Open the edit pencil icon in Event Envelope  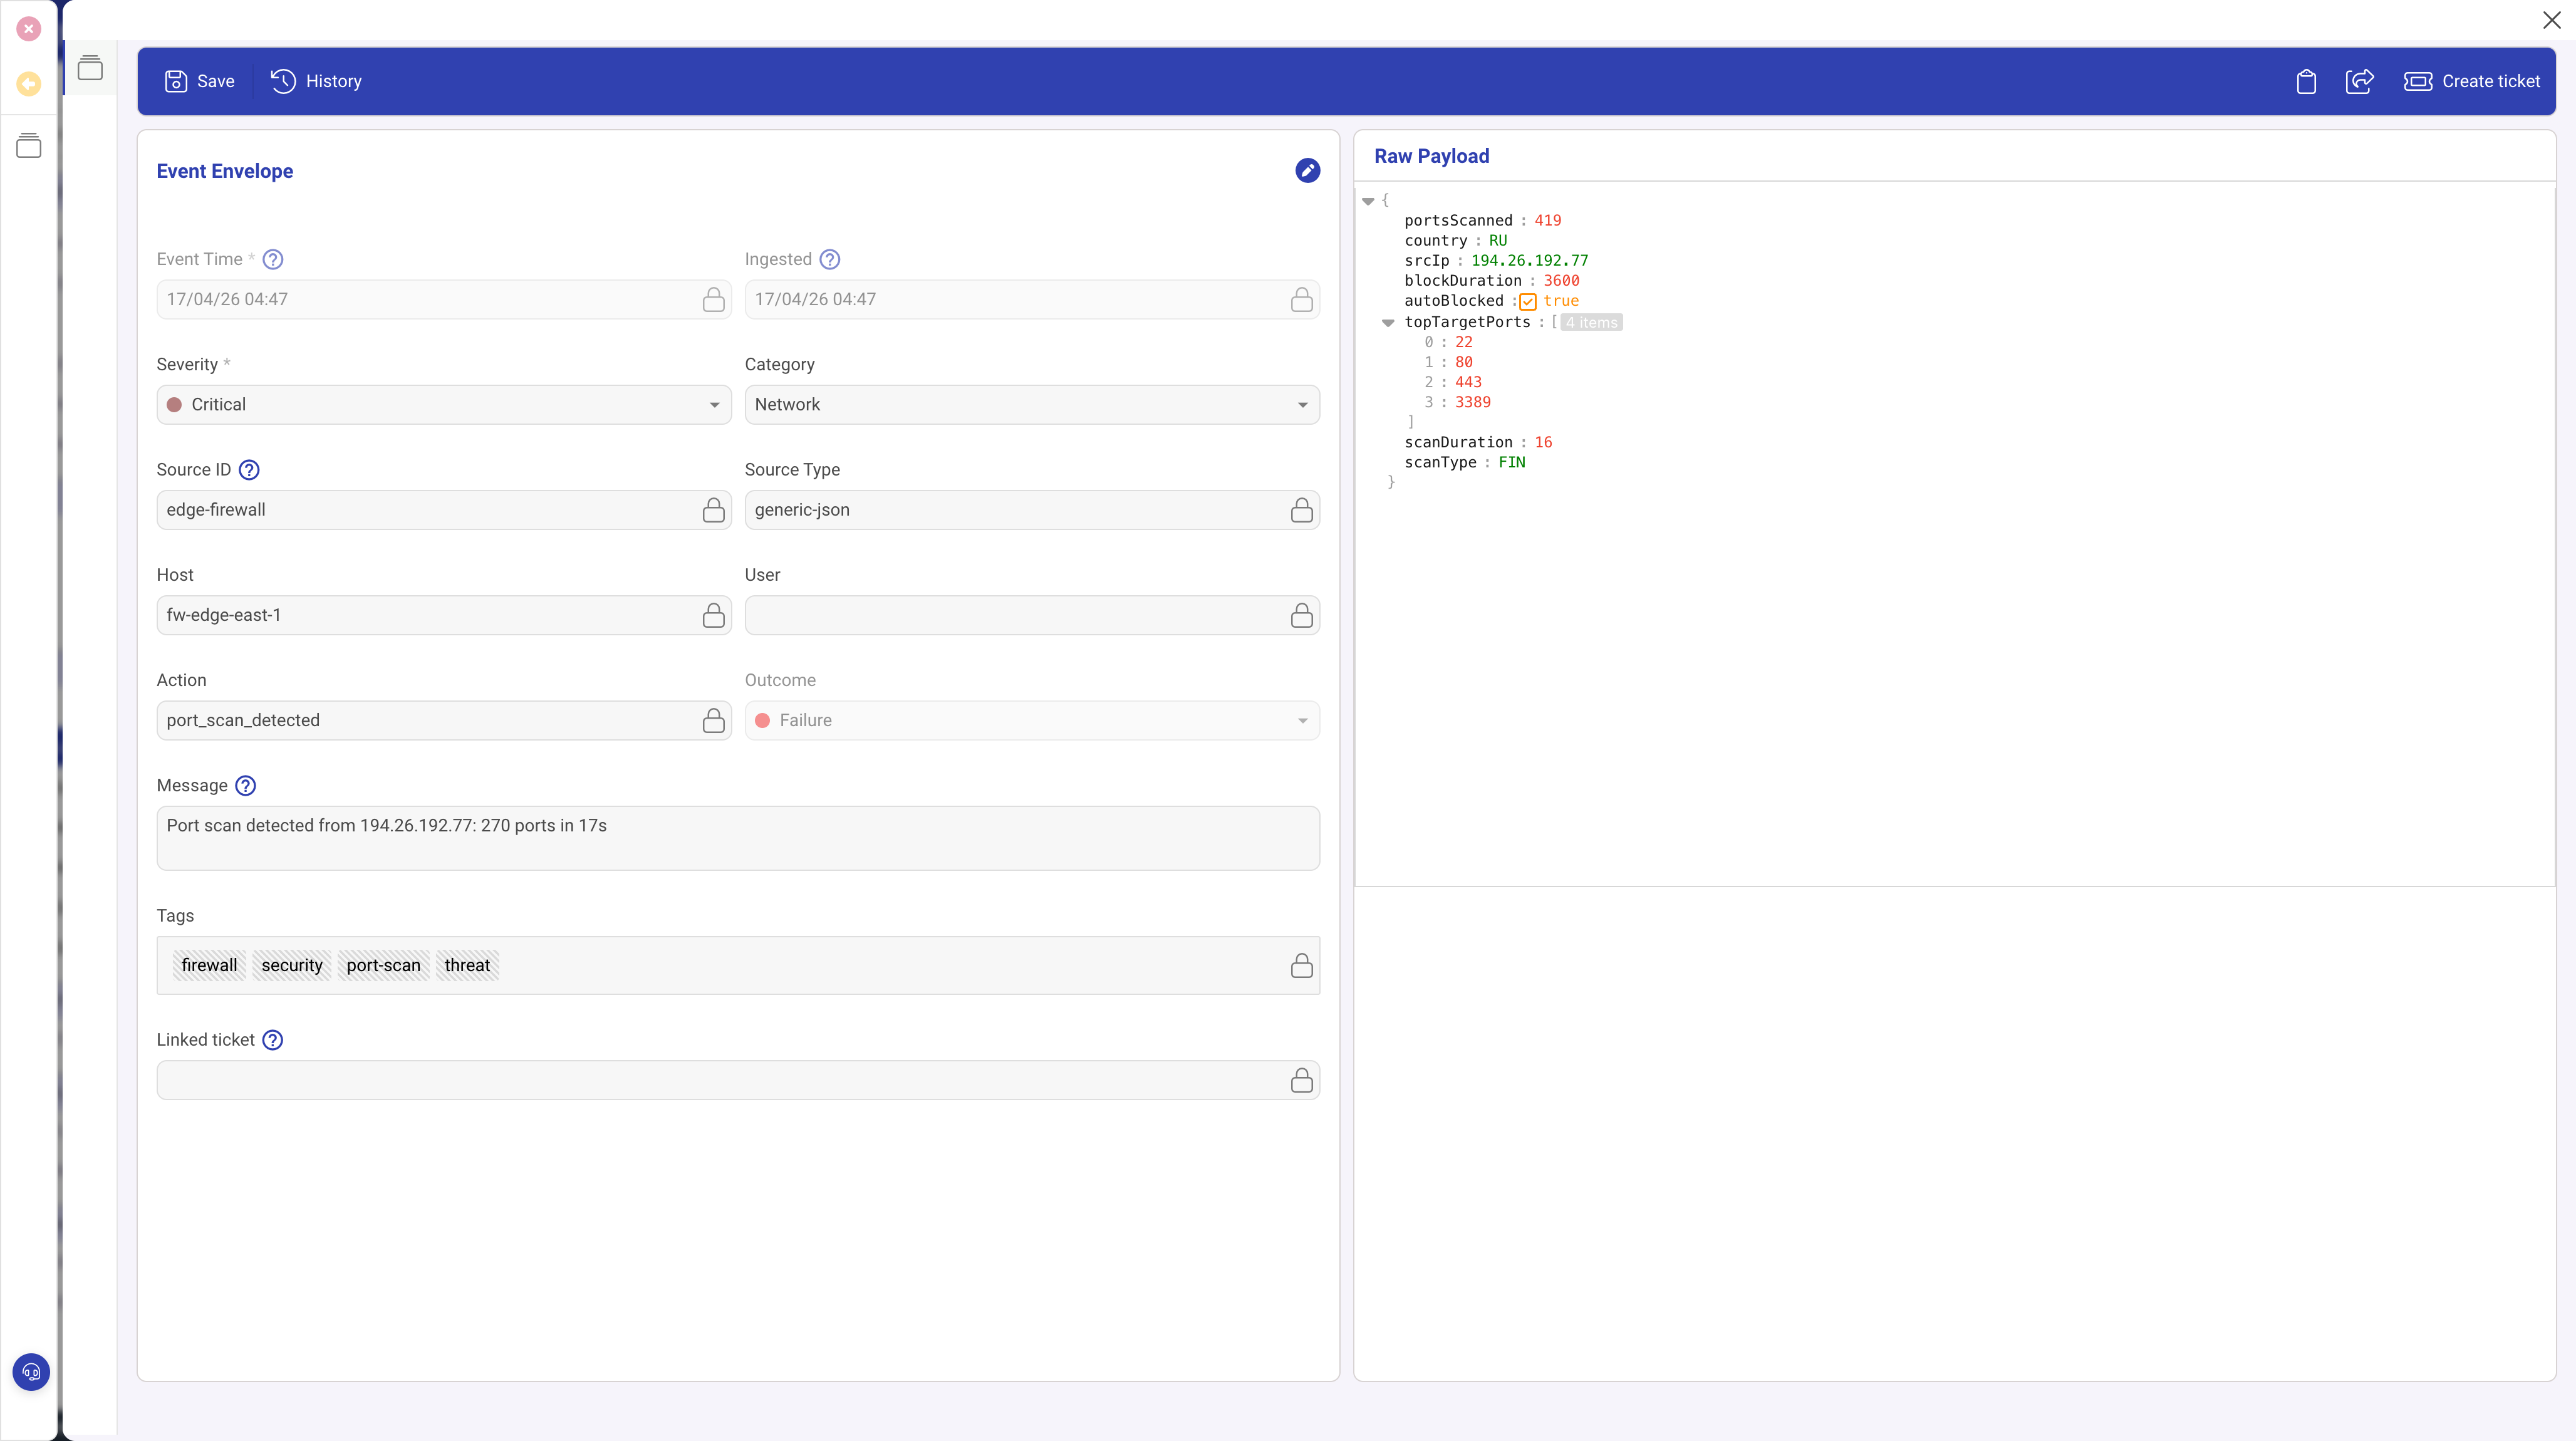(1307, 170)
